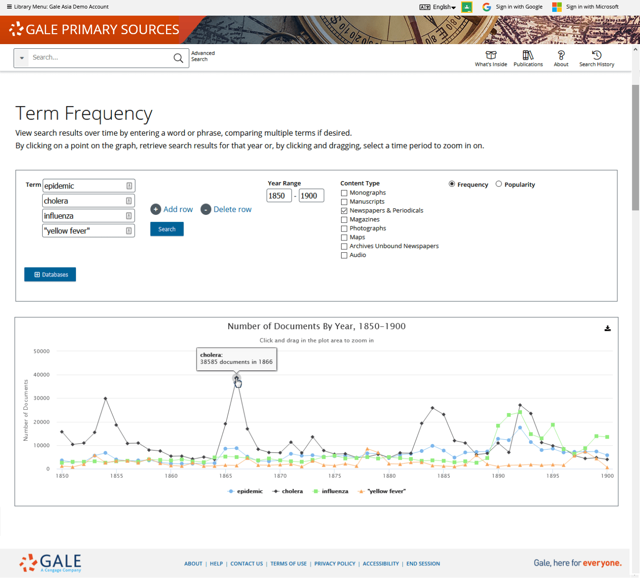Click the Google Classroom icon
The image size is (640, 581).
467,7
